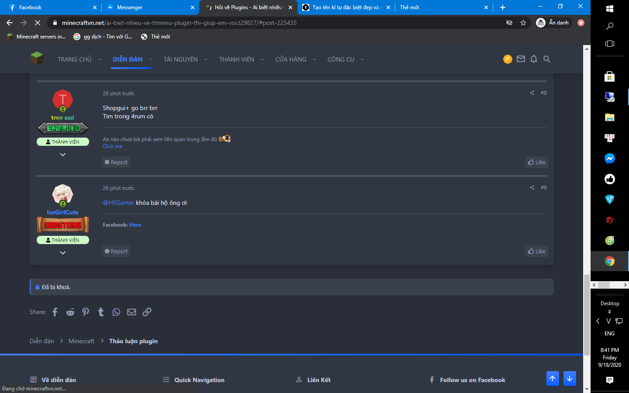
Task: Open post number #9 permalink
Action: (x=543, y=187)
